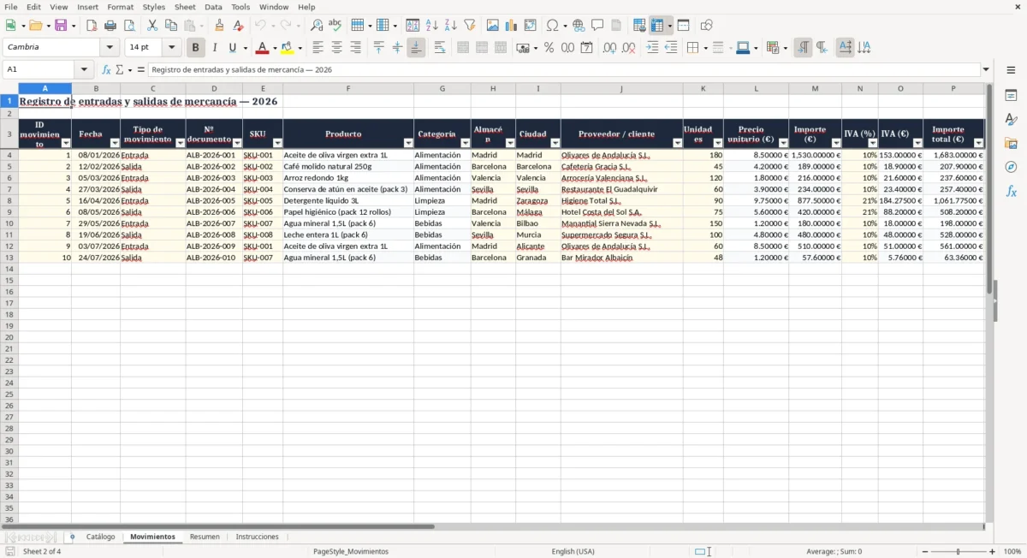
Task: Click the Copy icon
Action: [x=171, y=25]
